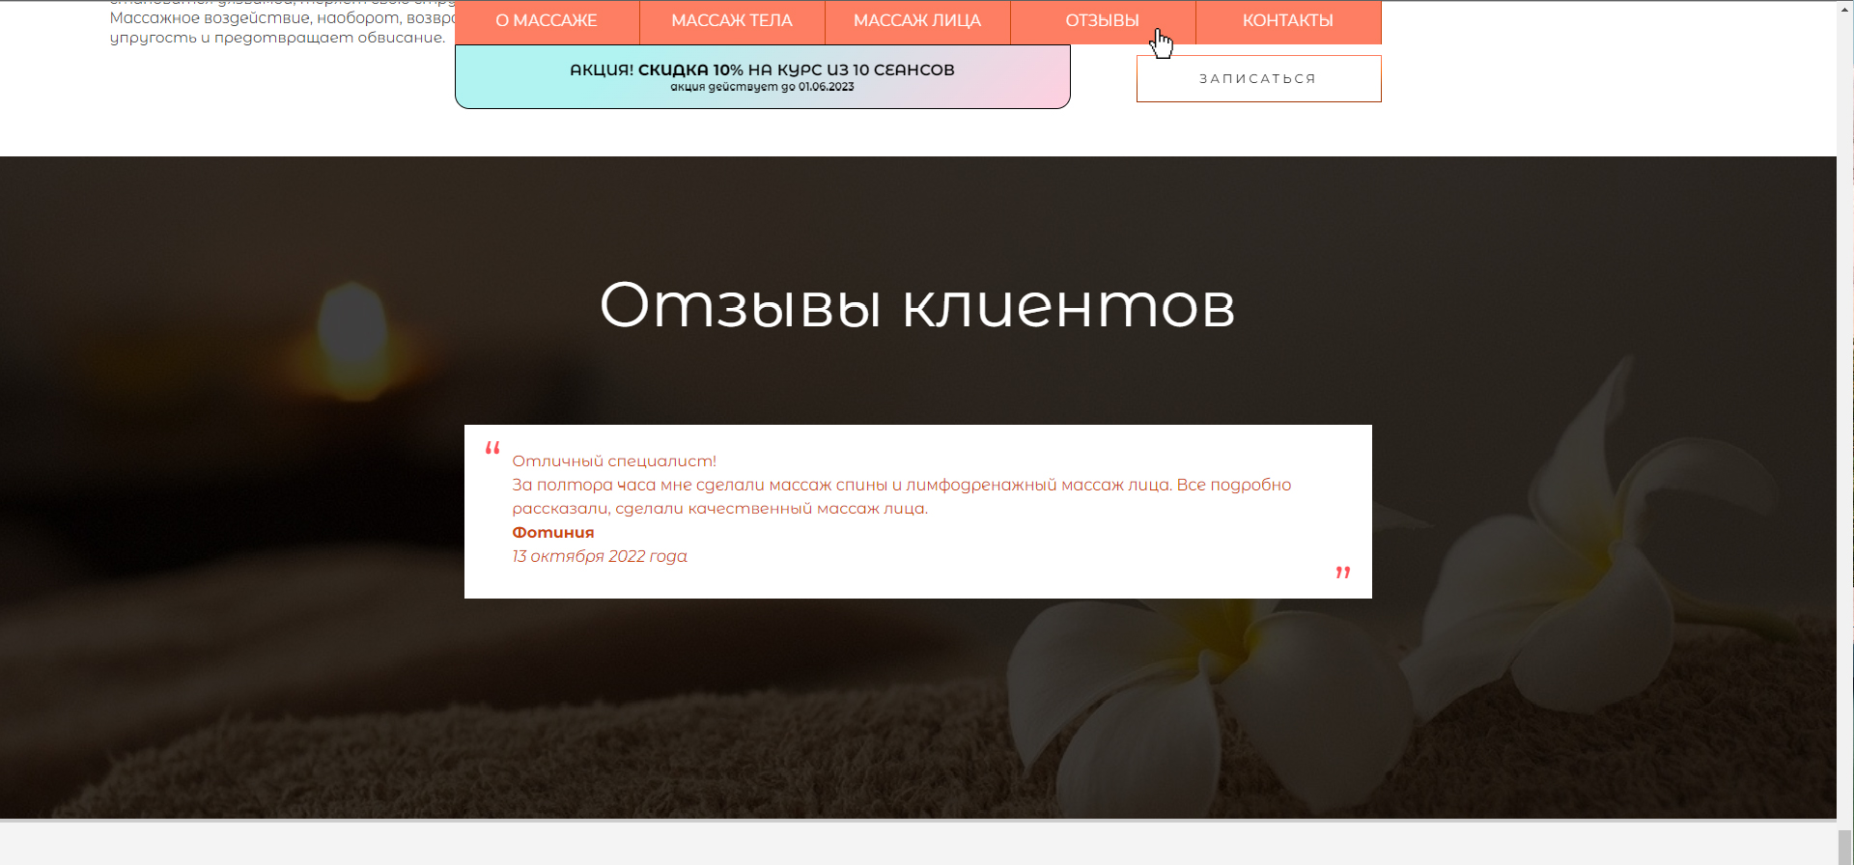
Task: Navigate to the КОНТАКТЫ section
Action: pyautogui.click(x=1288, y=21)
